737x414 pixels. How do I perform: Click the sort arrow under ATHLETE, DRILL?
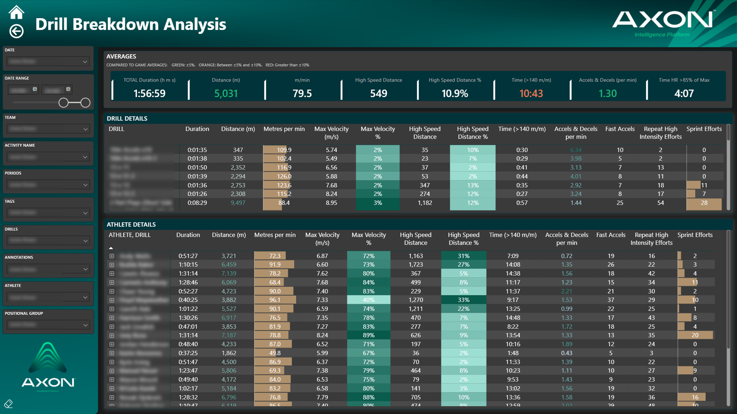111,248
